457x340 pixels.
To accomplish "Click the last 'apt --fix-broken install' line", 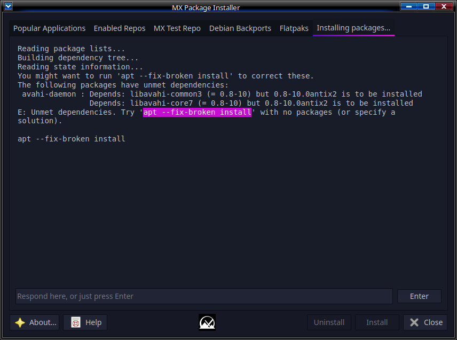I will tap(72, 139).
